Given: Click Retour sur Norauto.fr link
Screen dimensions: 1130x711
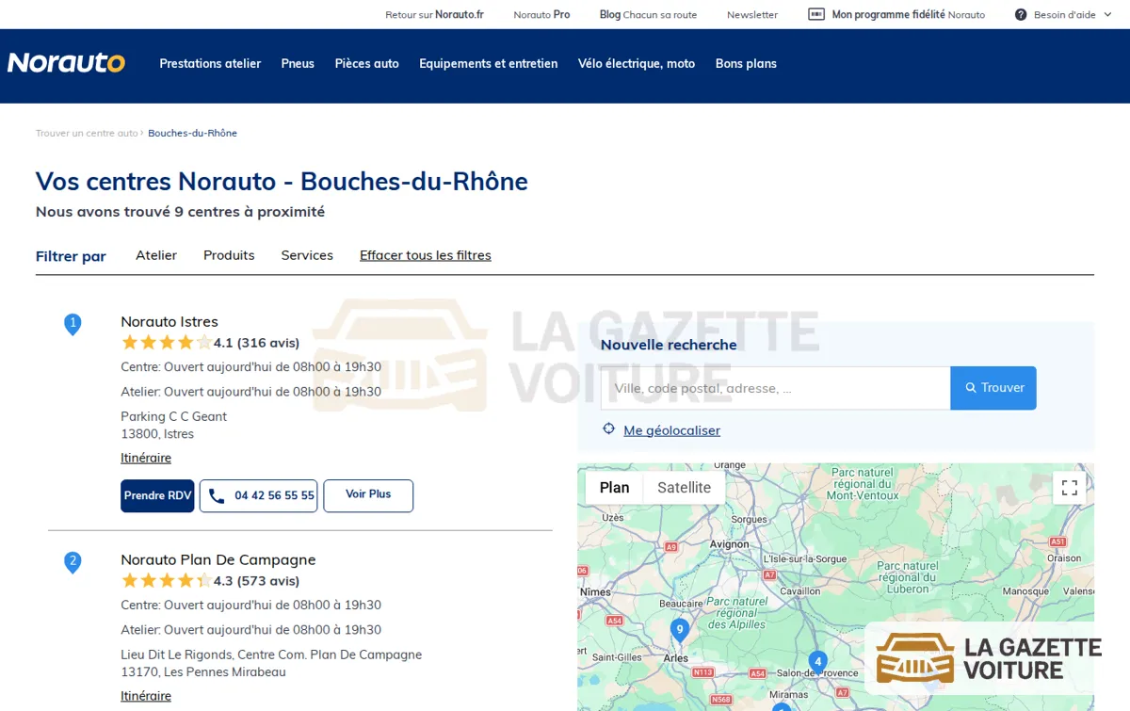Looking at the screenshot, I should (434, 15).
